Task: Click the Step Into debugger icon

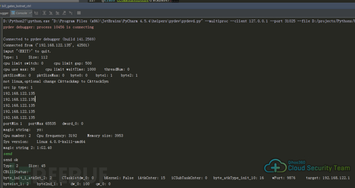Action: click(x=51, y=13)
